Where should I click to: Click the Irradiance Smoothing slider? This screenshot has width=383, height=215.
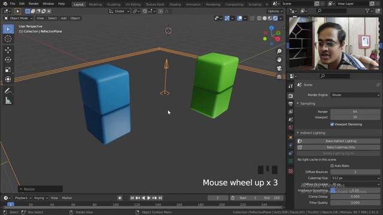click(355, 191)
